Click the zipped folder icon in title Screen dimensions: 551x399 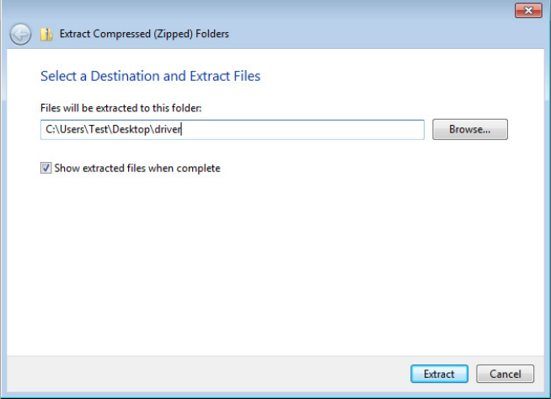click(x=47, y=35)
